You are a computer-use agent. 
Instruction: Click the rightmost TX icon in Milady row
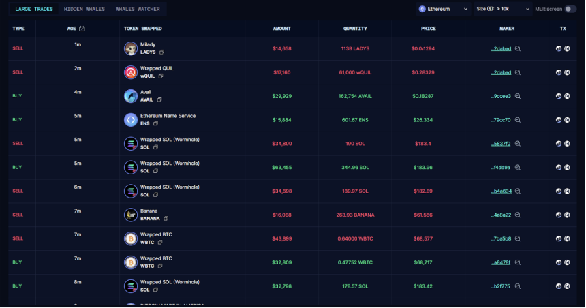coord(568,48)
